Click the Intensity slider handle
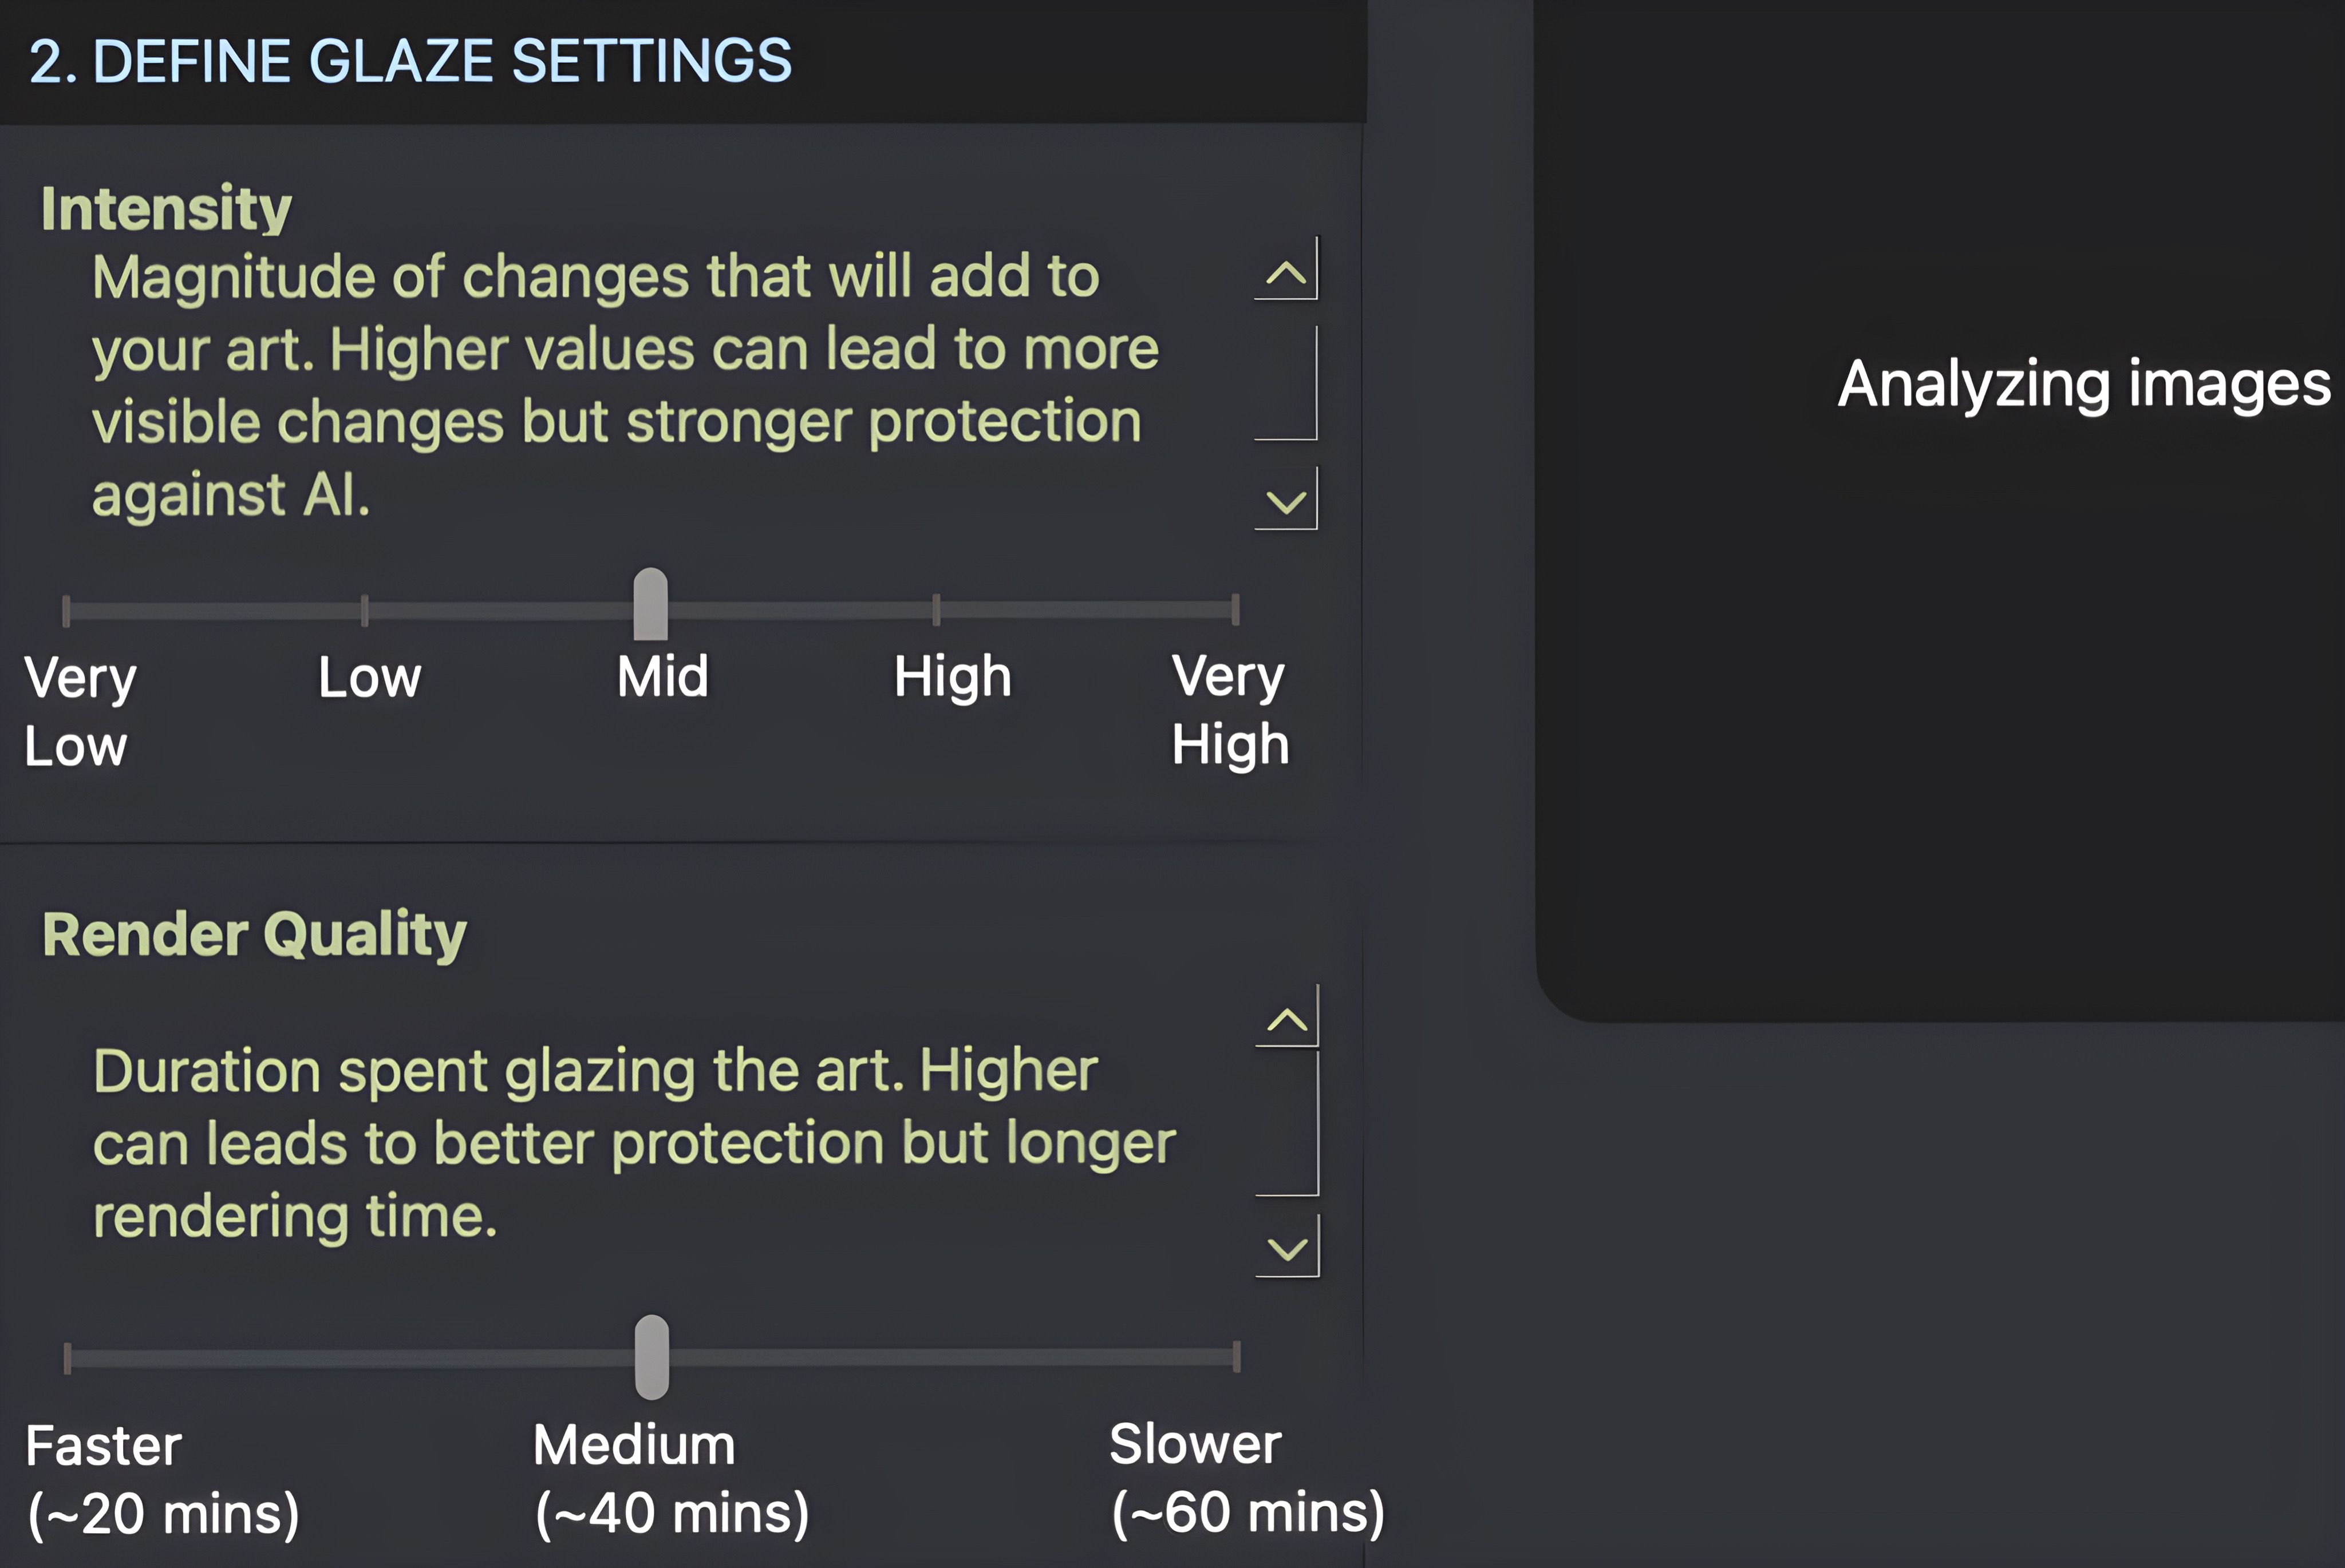2345x1568 pixels. point(650,604)
